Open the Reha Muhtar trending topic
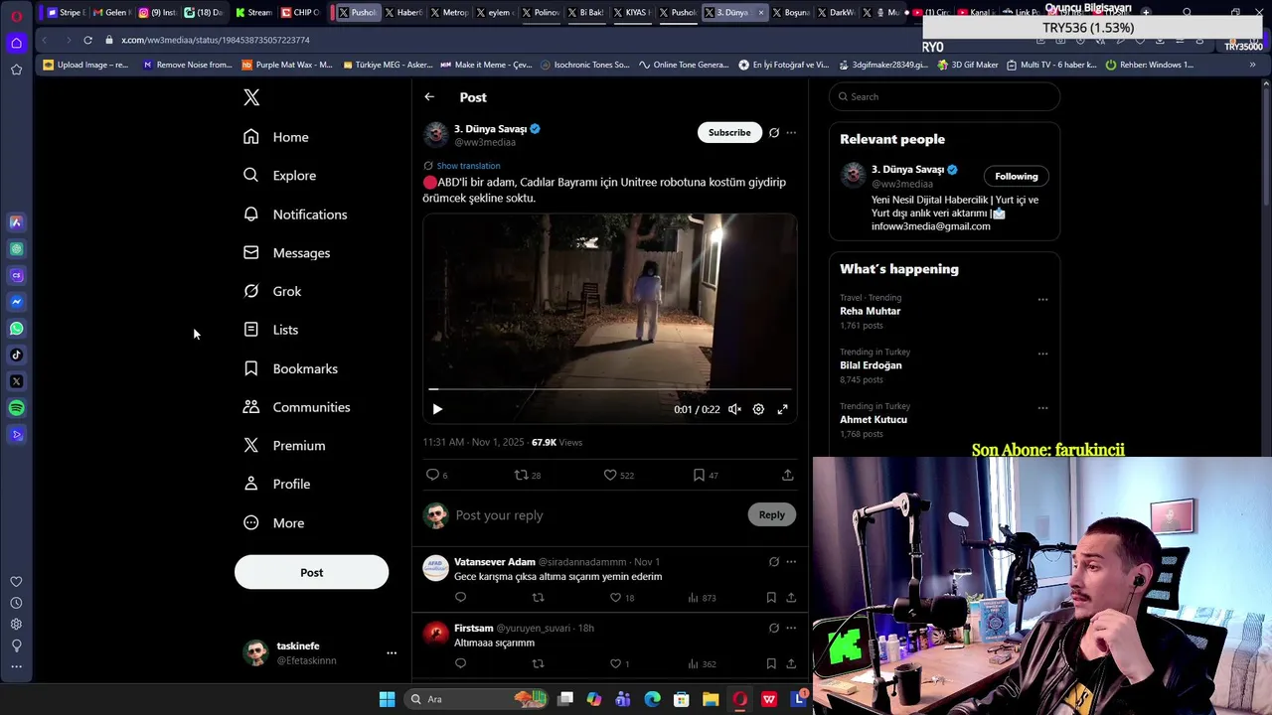1272x715 pixels. 870,311
